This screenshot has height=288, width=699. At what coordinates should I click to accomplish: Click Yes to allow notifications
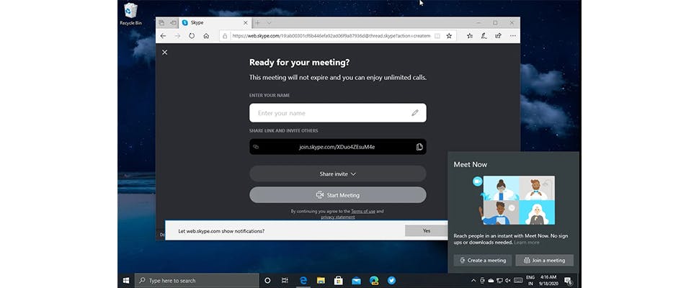click(427, 230)
